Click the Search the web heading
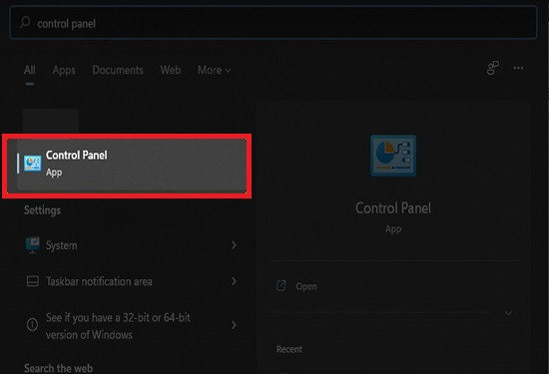The height and width of the screenshot is (374, 549). click(59, 368)
